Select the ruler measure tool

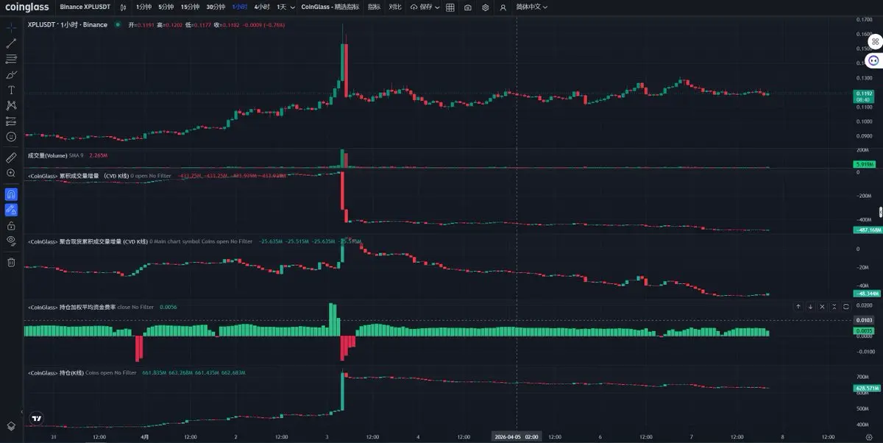tap(11, 157)
